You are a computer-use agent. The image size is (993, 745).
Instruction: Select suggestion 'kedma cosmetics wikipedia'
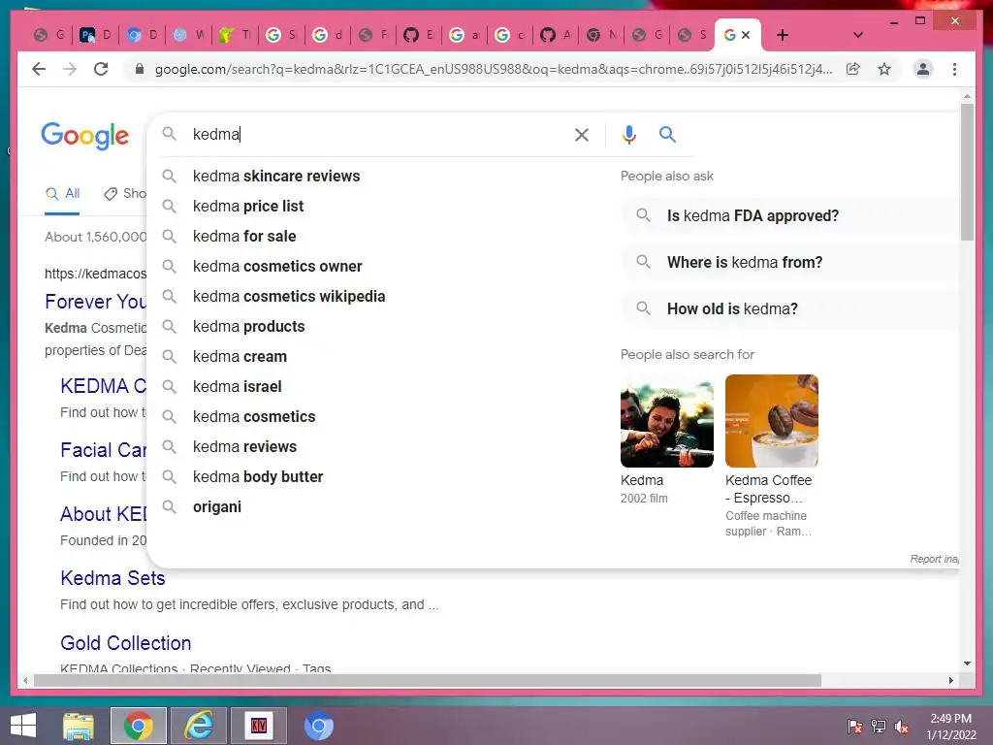coord(289,297)
